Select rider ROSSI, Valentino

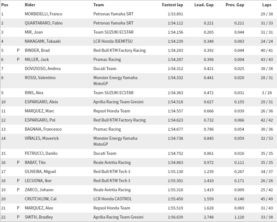(40, 78)
